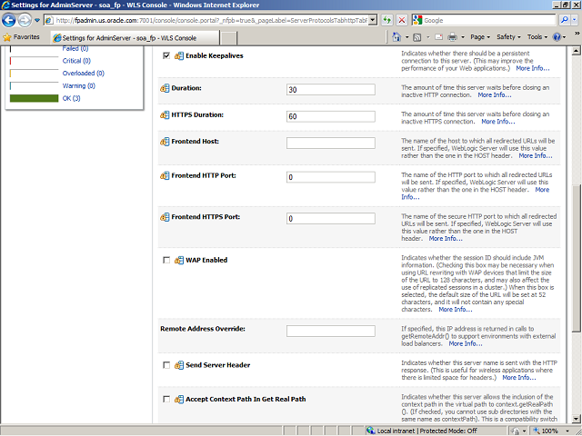Click the Stop loading X icon
Screen dimensions: 582x436
[x=402, y=19]
